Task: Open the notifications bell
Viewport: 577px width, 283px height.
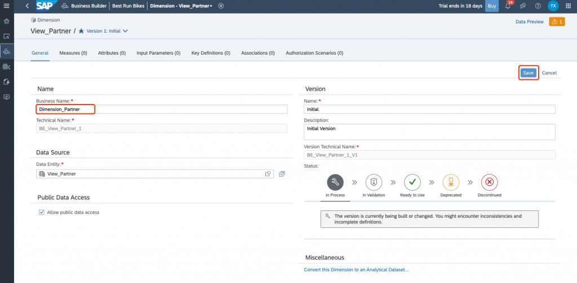Action: 508,6
